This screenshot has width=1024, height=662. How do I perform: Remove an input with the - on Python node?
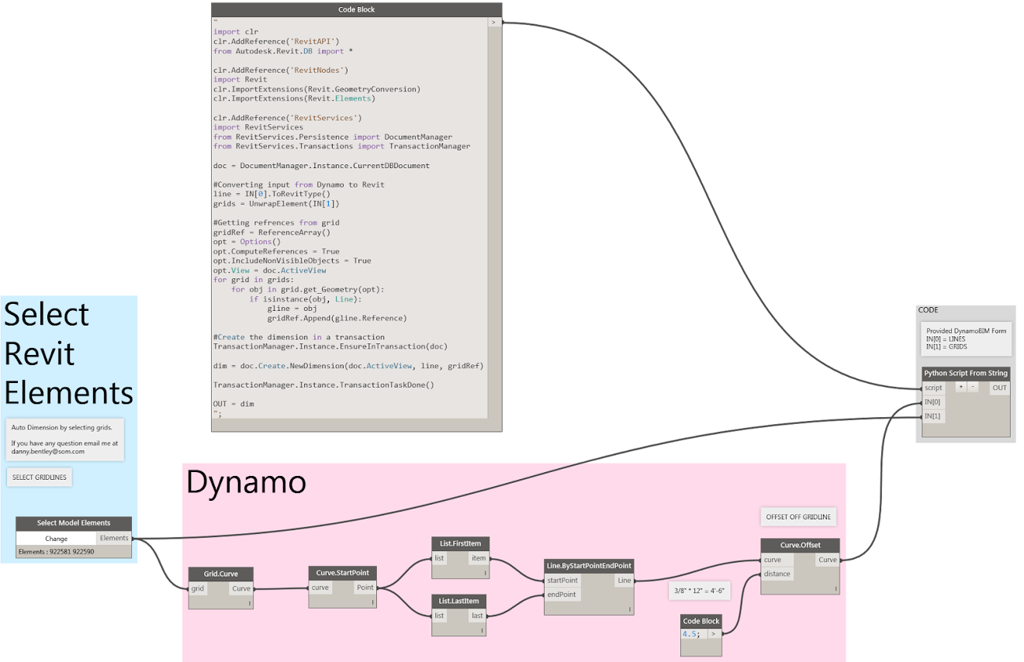pos(973,387)
